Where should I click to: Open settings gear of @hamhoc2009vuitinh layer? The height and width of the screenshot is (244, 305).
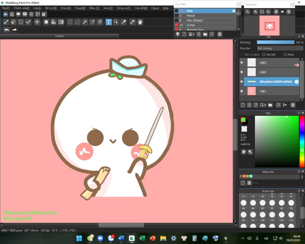[x=296, y=82]
